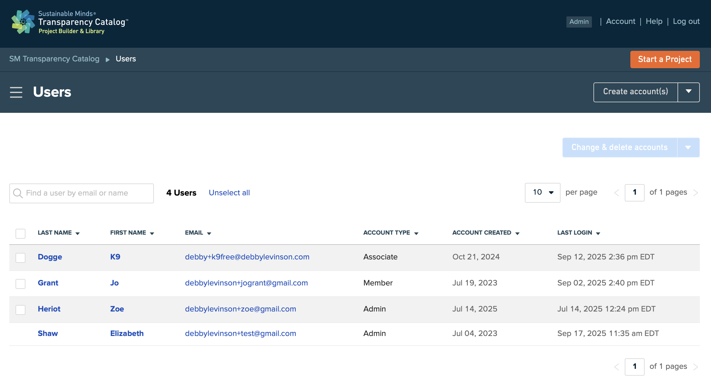Click email debbylevinson+test@gmail.com
This screenshot has height=380, width=711.
coord(240,334)
